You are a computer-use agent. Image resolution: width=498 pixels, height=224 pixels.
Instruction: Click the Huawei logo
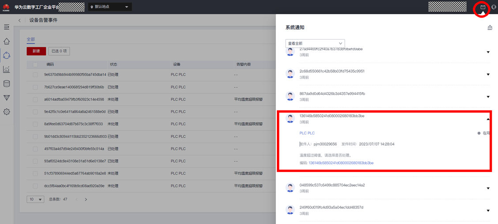[x=6, y=7]
